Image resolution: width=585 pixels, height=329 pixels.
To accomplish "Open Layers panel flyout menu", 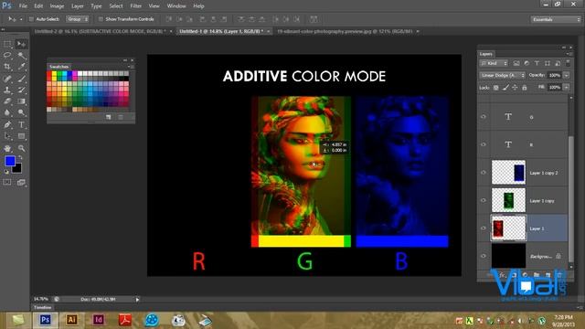I will (x=569, y=54).
